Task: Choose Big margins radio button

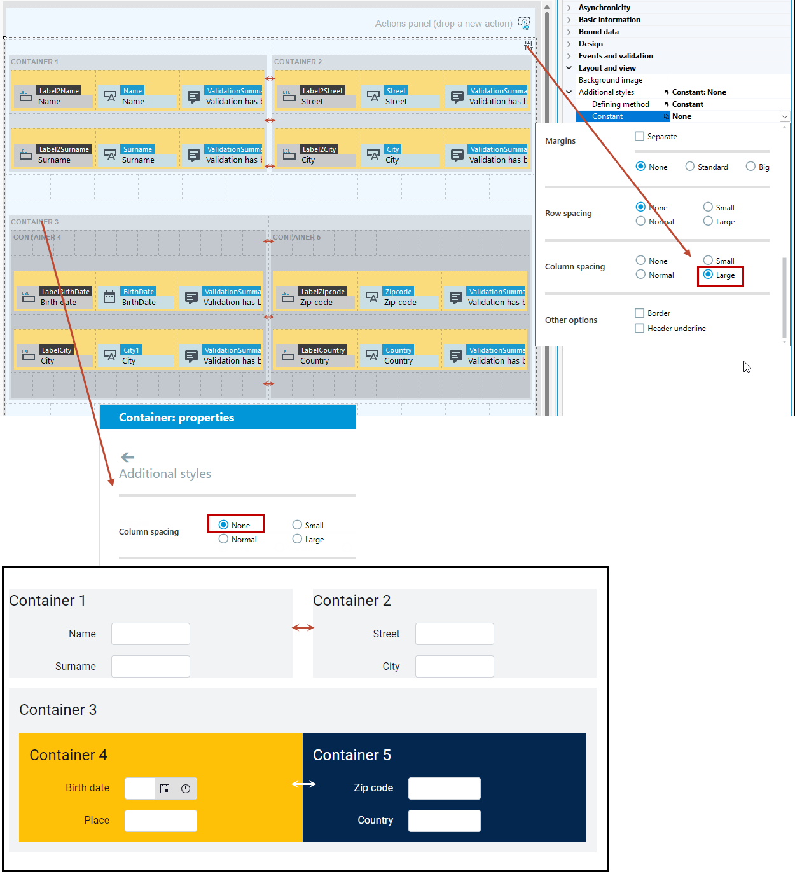Action: tap(750, 167)
